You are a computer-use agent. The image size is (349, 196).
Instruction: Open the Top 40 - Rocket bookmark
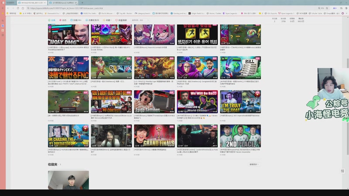[x=124, y=14]
